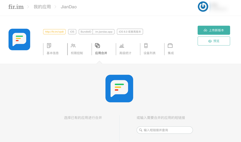
Task: Click the document icon above 基本信息
Action: coord(49,46)
